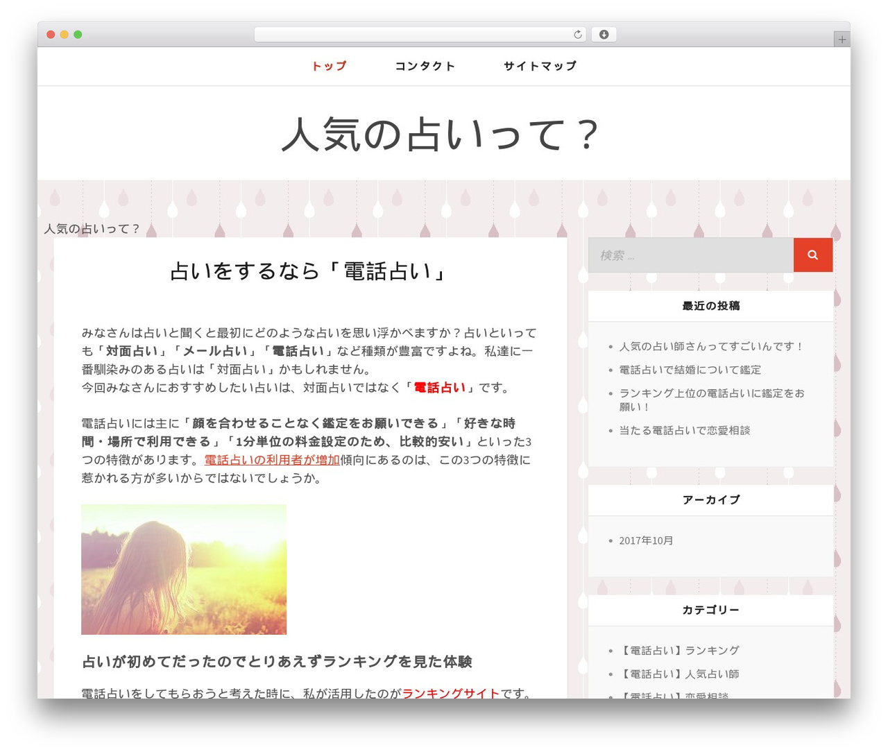The image size is (888, 752).
Task: Click the site title 人気の占いって？
Action: coord(442,134)
